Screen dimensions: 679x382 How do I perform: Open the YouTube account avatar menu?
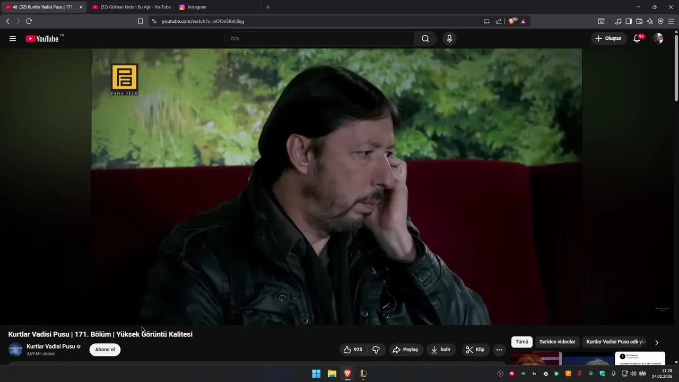click(658, 39)
